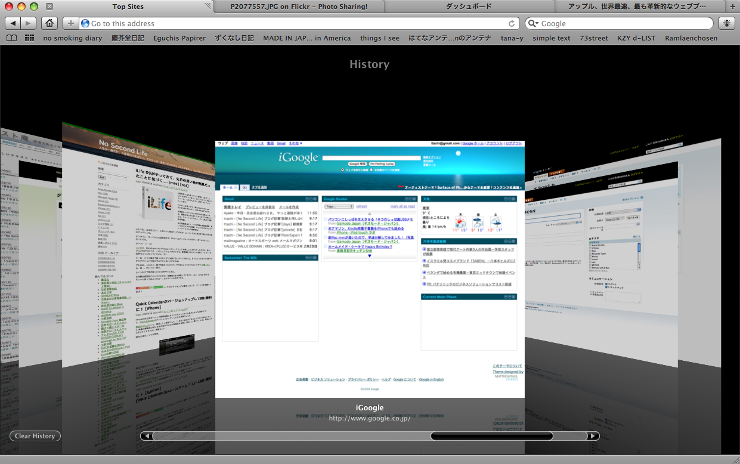Open the Ramlaenchosen bookmark
This screenshot has height=464, width=740.
pos(691,38)
